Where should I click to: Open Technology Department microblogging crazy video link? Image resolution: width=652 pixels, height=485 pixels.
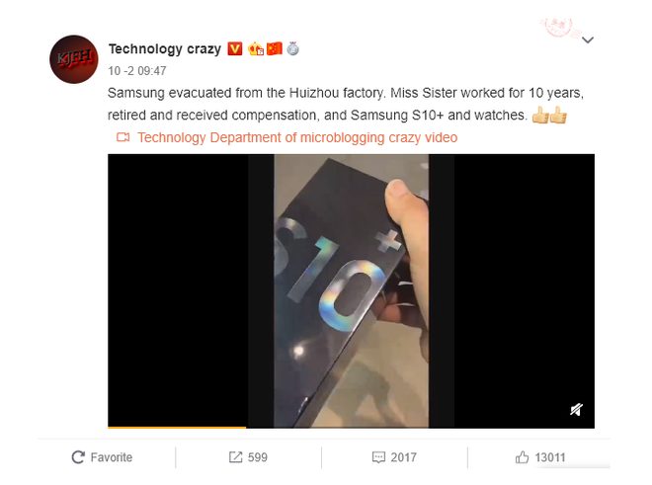tap(297, 137)
